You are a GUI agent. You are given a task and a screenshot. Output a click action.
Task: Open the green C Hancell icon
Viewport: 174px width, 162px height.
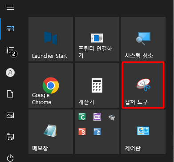click(82, 117)
